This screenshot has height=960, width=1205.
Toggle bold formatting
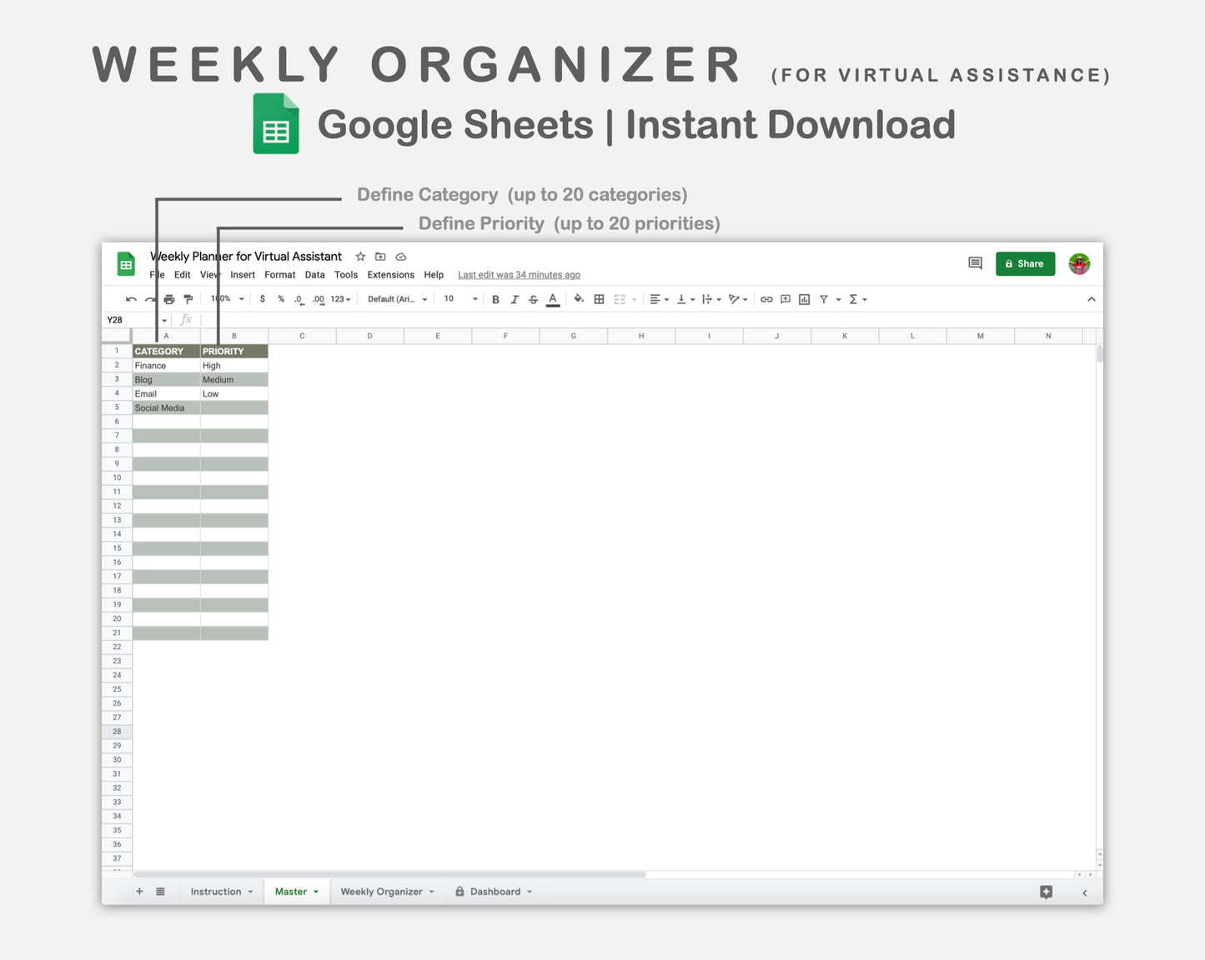click(x=495, y=298)
